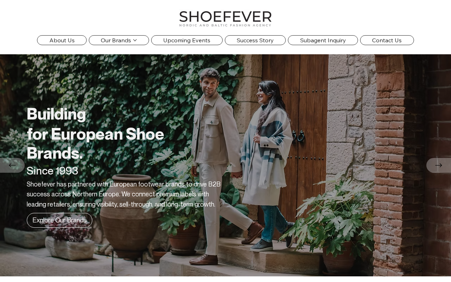Click the hero heading about European Shoe Brands
Image resolution: width=451 pixels, height=282 pixels.
[95, 134]
